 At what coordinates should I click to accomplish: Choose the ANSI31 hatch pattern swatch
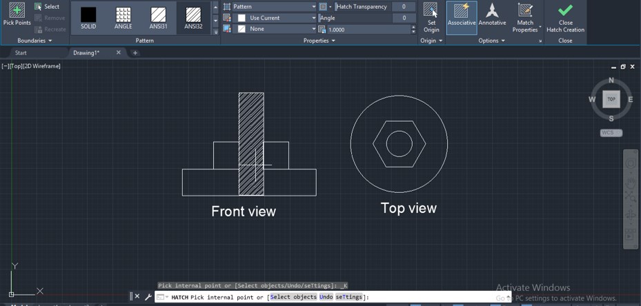158,18
